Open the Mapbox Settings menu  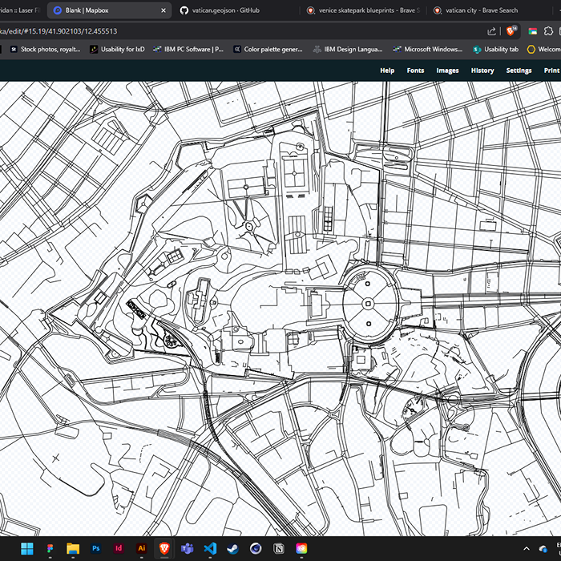519,71
